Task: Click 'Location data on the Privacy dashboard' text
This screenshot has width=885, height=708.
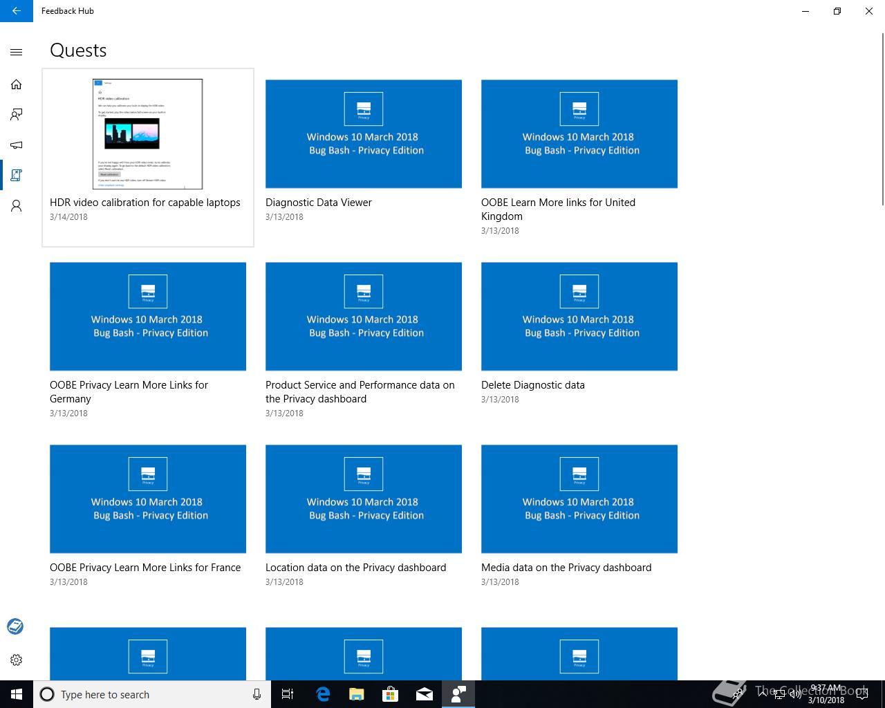Action: pyautogui.click(x=356, y=568)
